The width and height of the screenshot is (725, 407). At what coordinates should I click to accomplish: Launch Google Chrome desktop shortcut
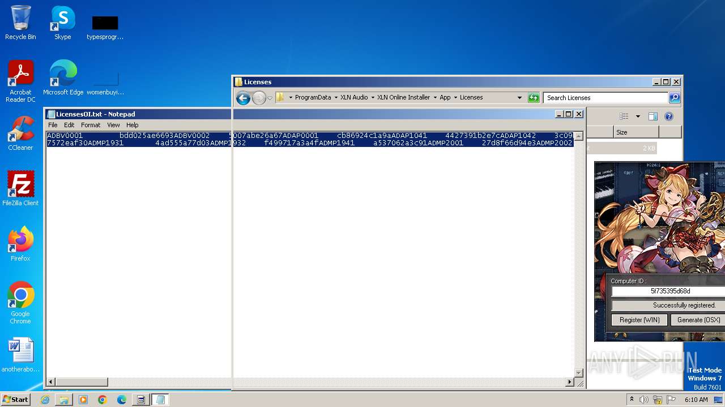(20, 303)
